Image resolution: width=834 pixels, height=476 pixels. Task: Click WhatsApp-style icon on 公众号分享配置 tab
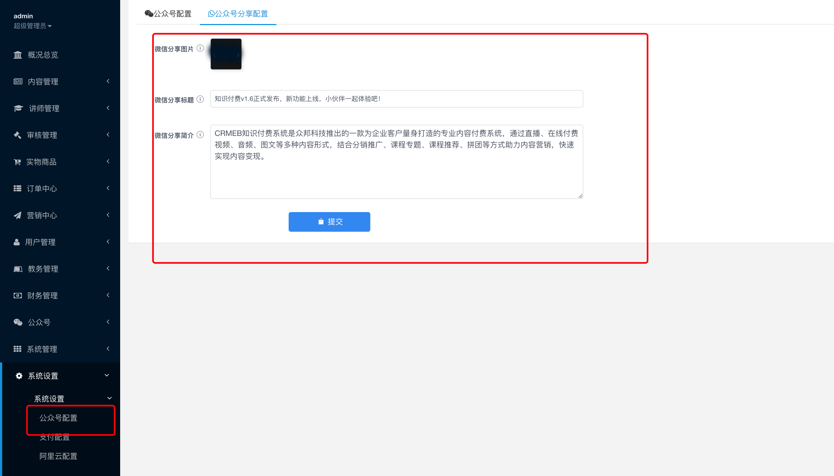coord(211,13)
